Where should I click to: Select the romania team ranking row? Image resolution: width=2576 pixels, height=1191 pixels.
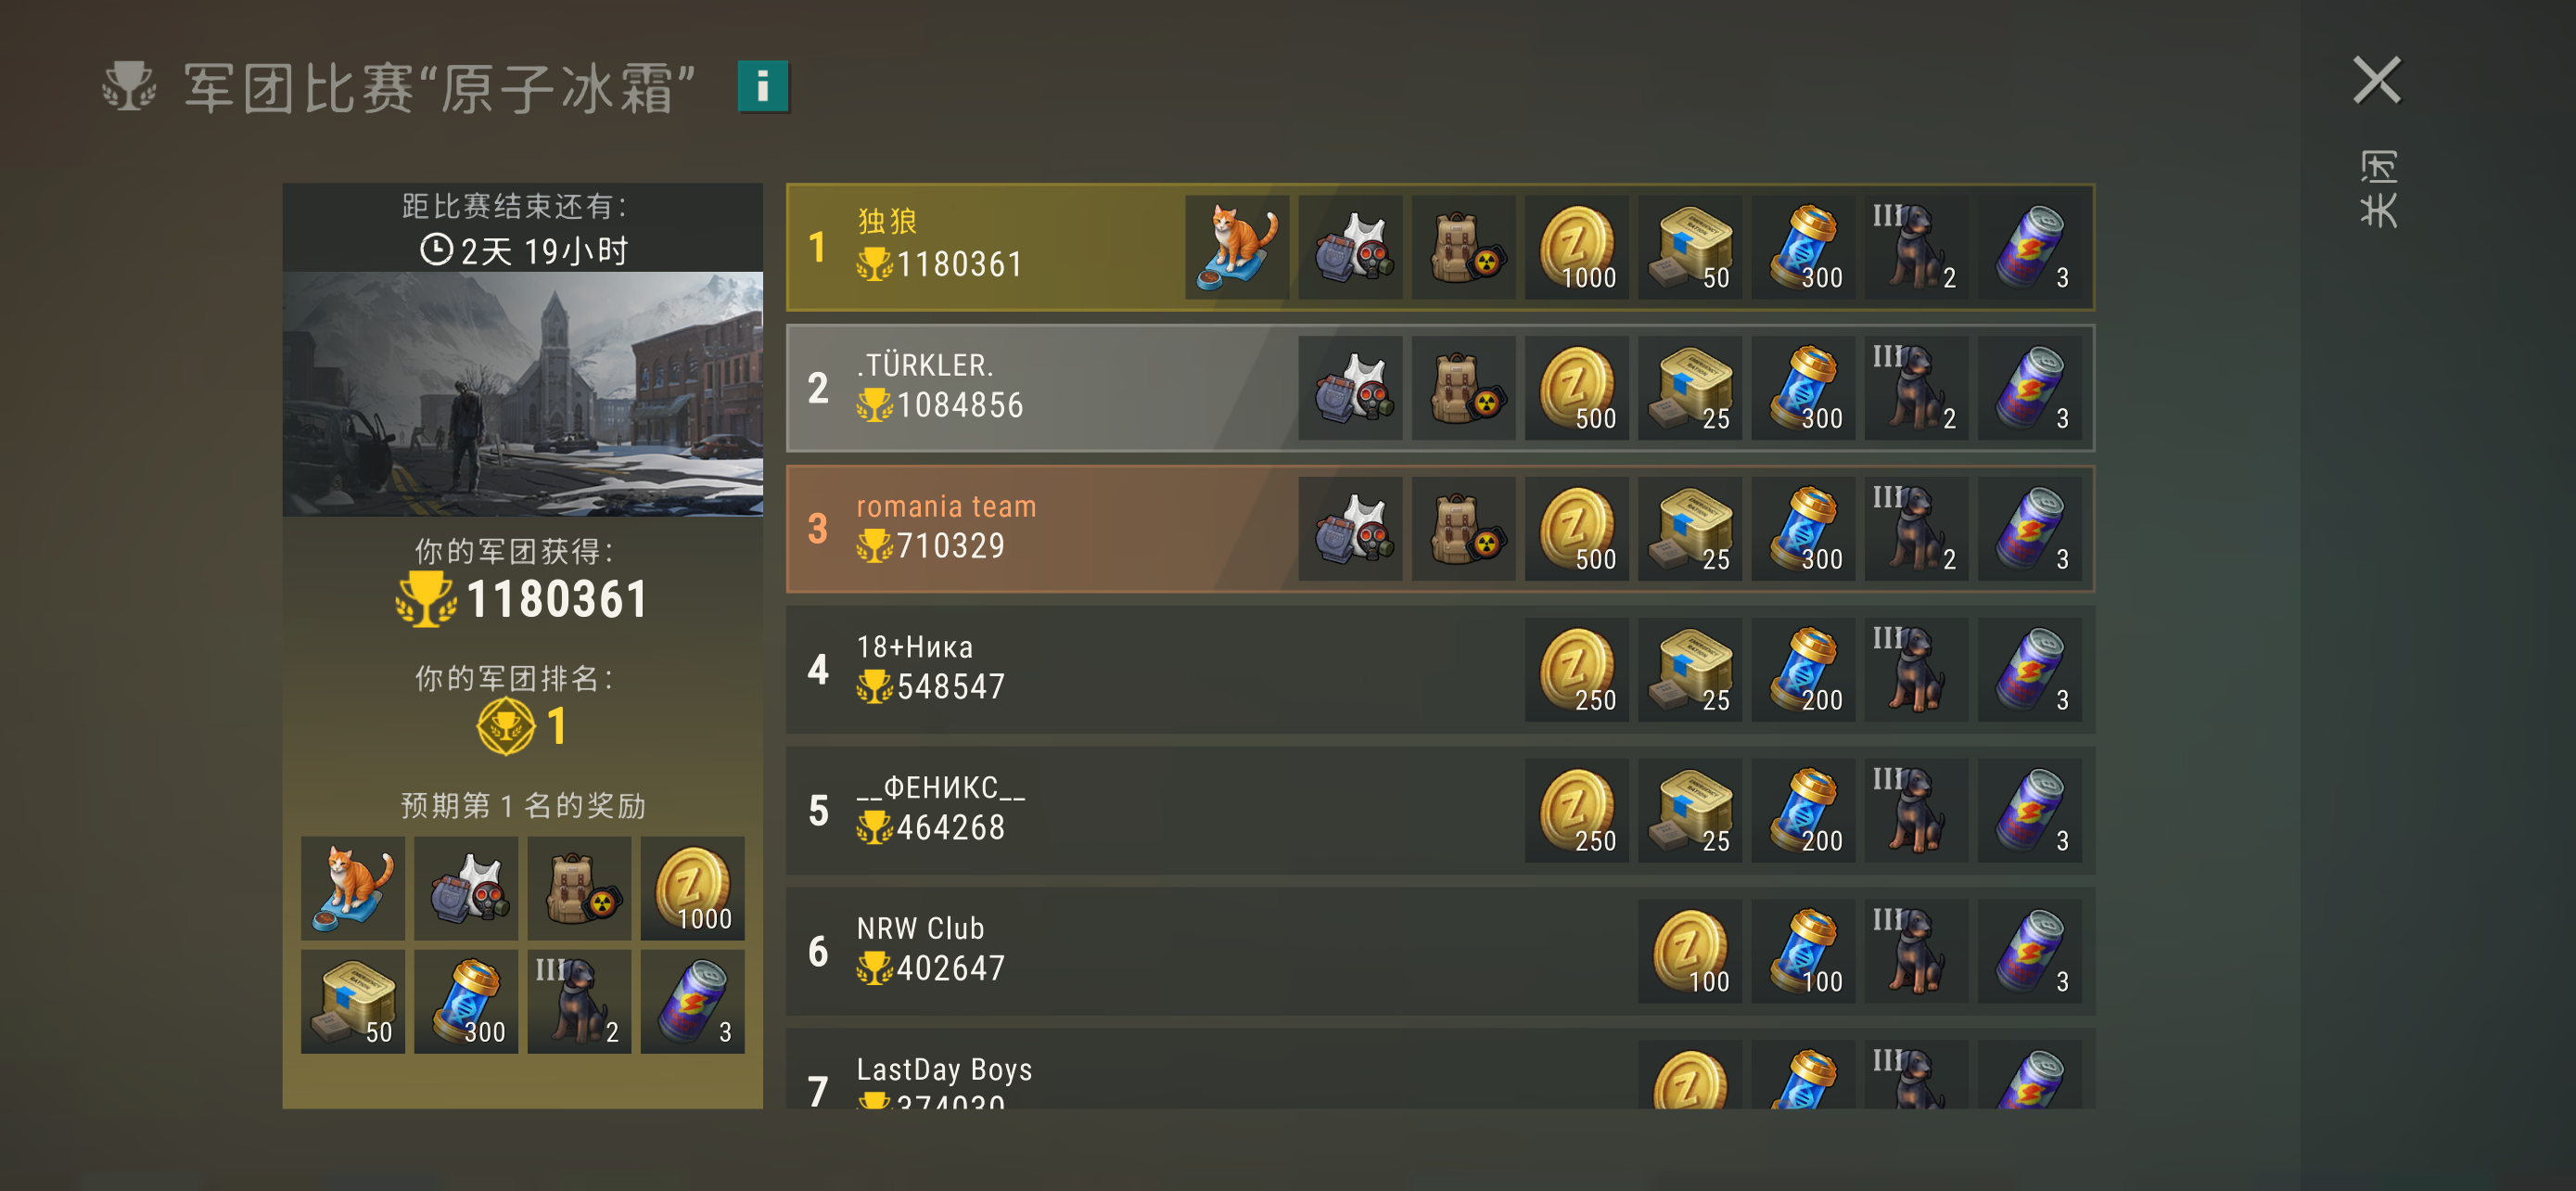1440,529
